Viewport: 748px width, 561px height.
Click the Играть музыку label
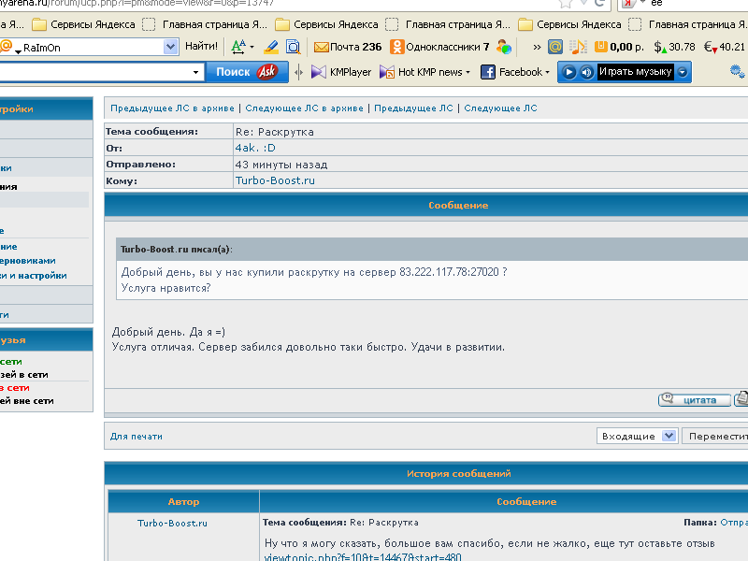(636, 72)
